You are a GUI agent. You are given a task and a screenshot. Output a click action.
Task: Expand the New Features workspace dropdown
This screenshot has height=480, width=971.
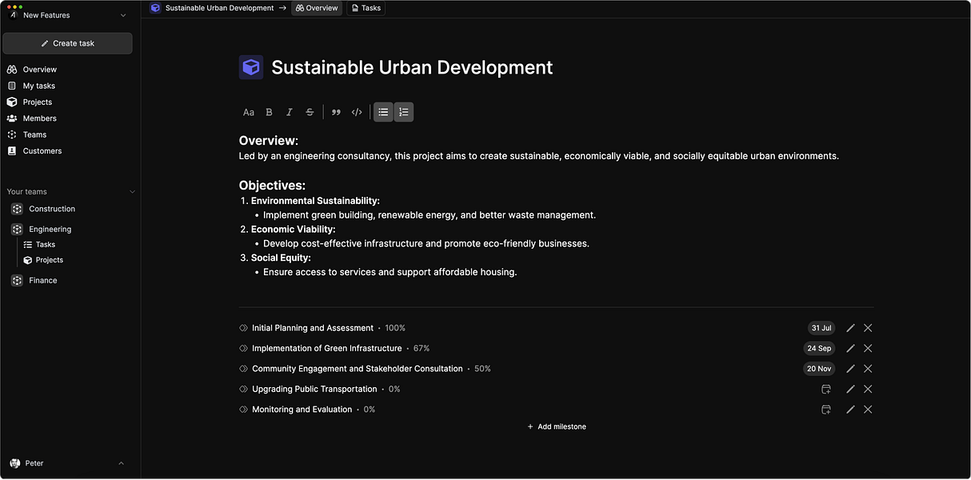tap(123, 15)
